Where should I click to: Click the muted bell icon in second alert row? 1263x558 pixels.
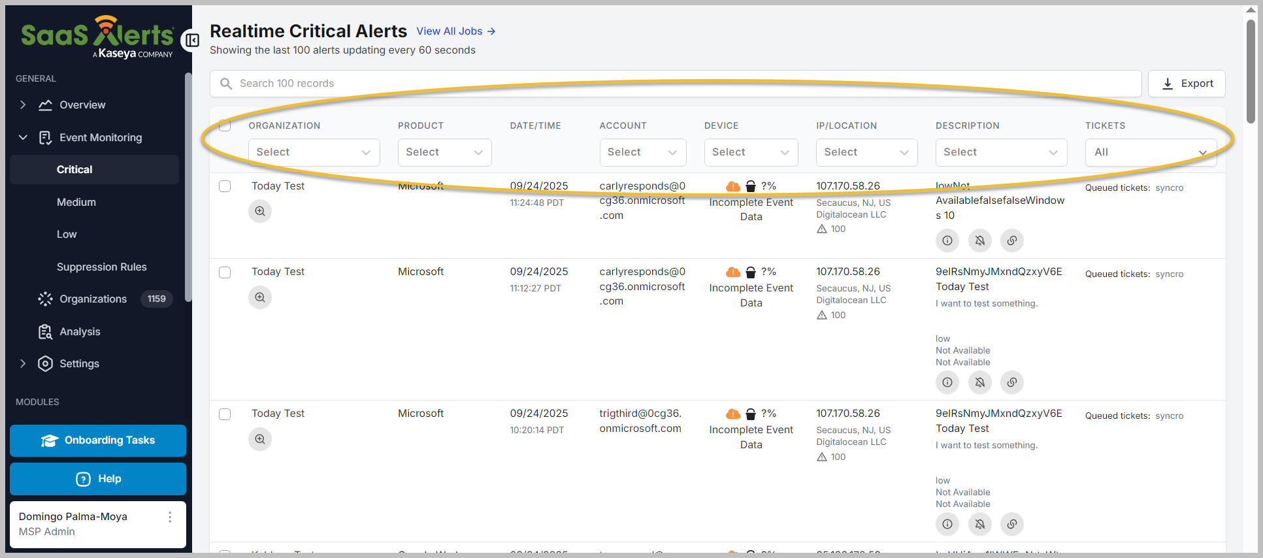[x=979, y=382]
